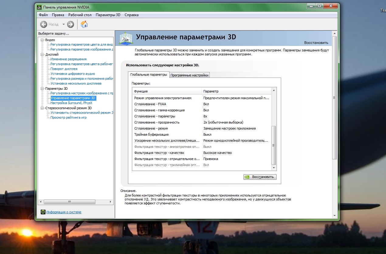Select the Тройная буферизация setting row
The height and width of the screenshot is (254, 386).
click(x=202, y=134)
